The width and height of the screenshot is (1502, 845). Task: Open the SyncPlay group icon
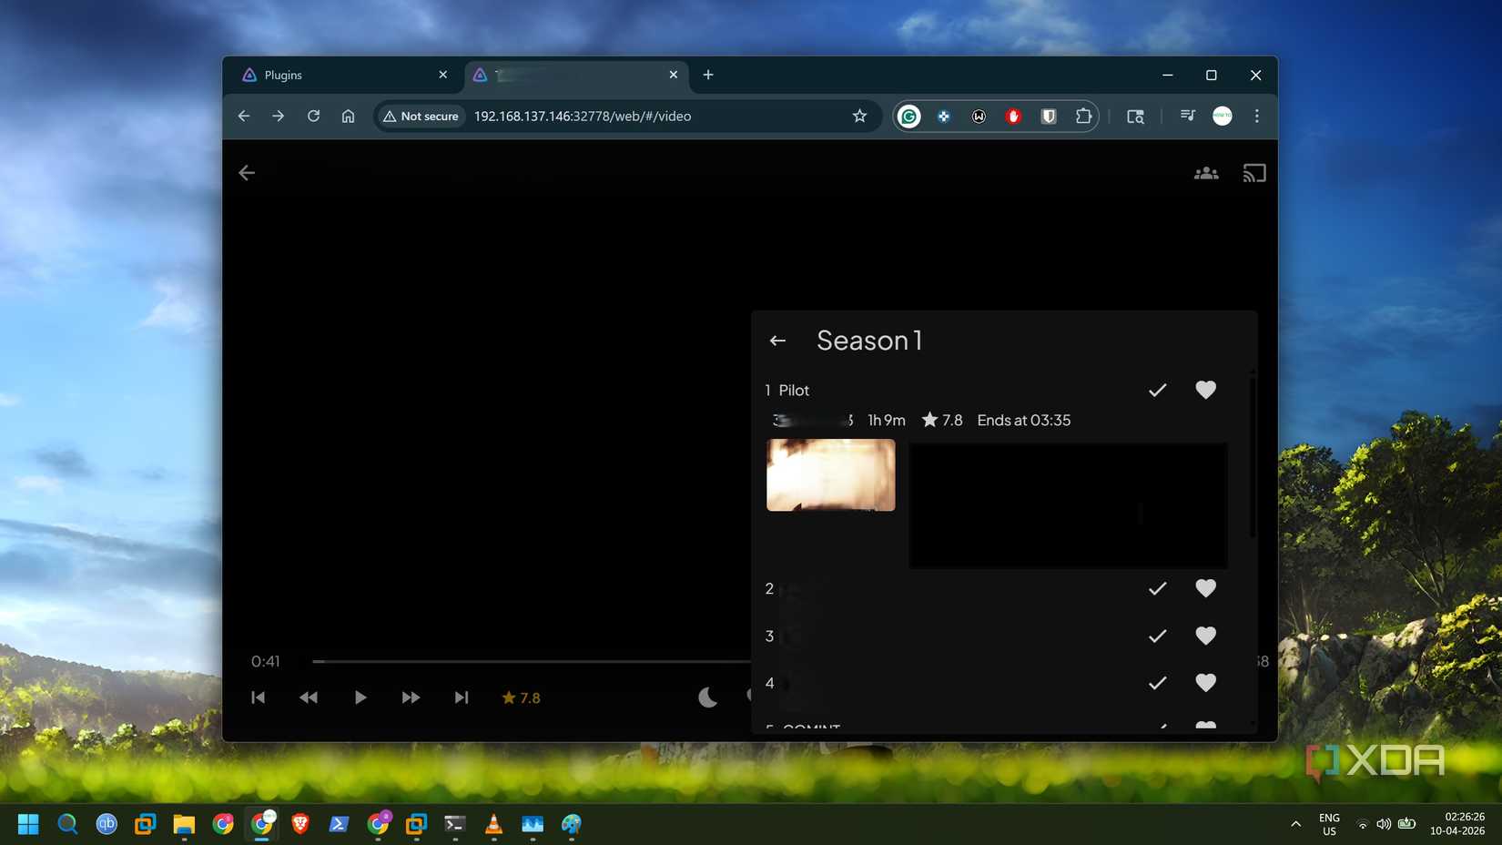point(1206,173)
